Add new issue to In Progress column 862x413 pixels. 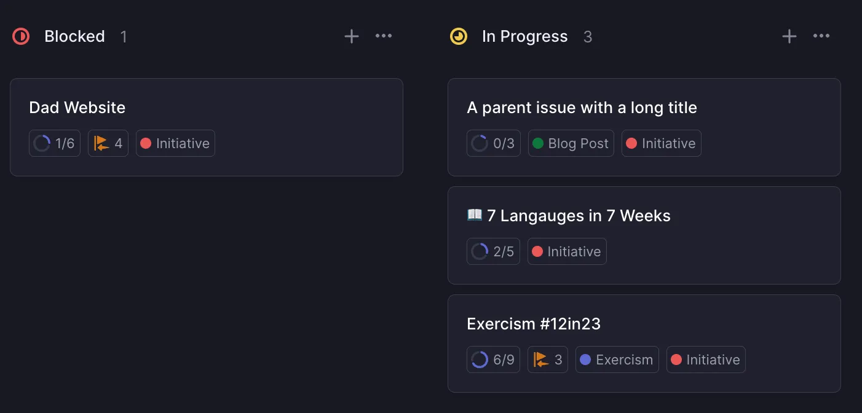click(x=789, y=37)
